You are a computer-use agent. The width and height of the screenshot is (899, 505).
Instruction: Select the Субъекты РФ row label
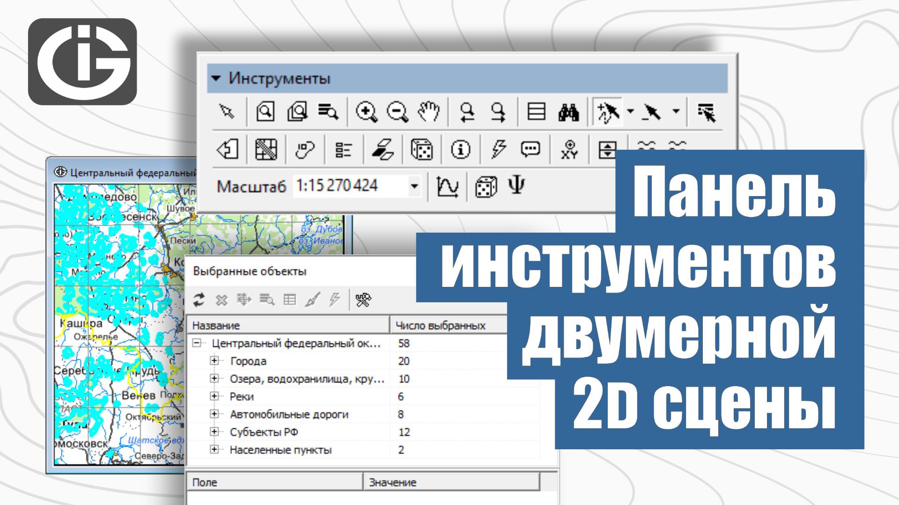point(264,432)
